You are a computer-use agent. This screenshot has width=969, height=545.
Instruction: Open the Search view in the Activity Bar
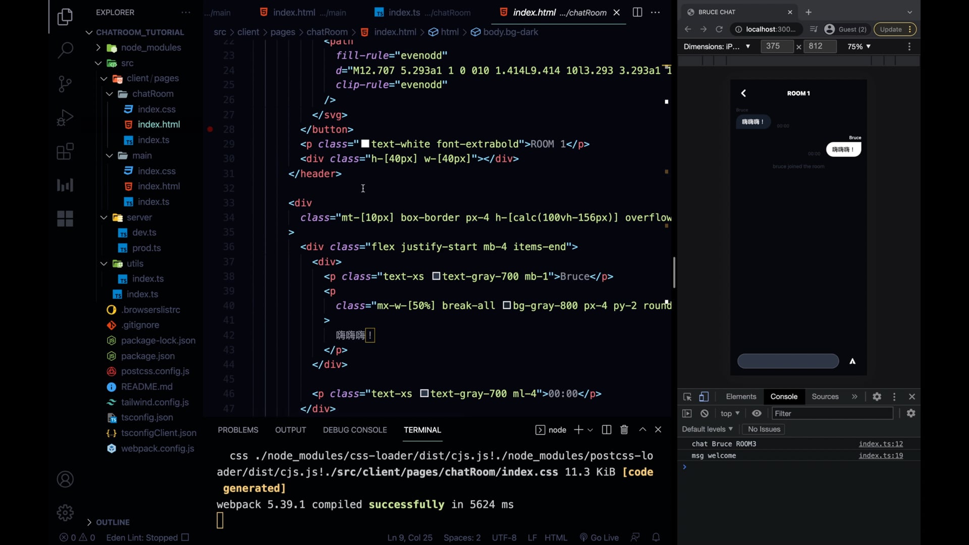[66, 50]
